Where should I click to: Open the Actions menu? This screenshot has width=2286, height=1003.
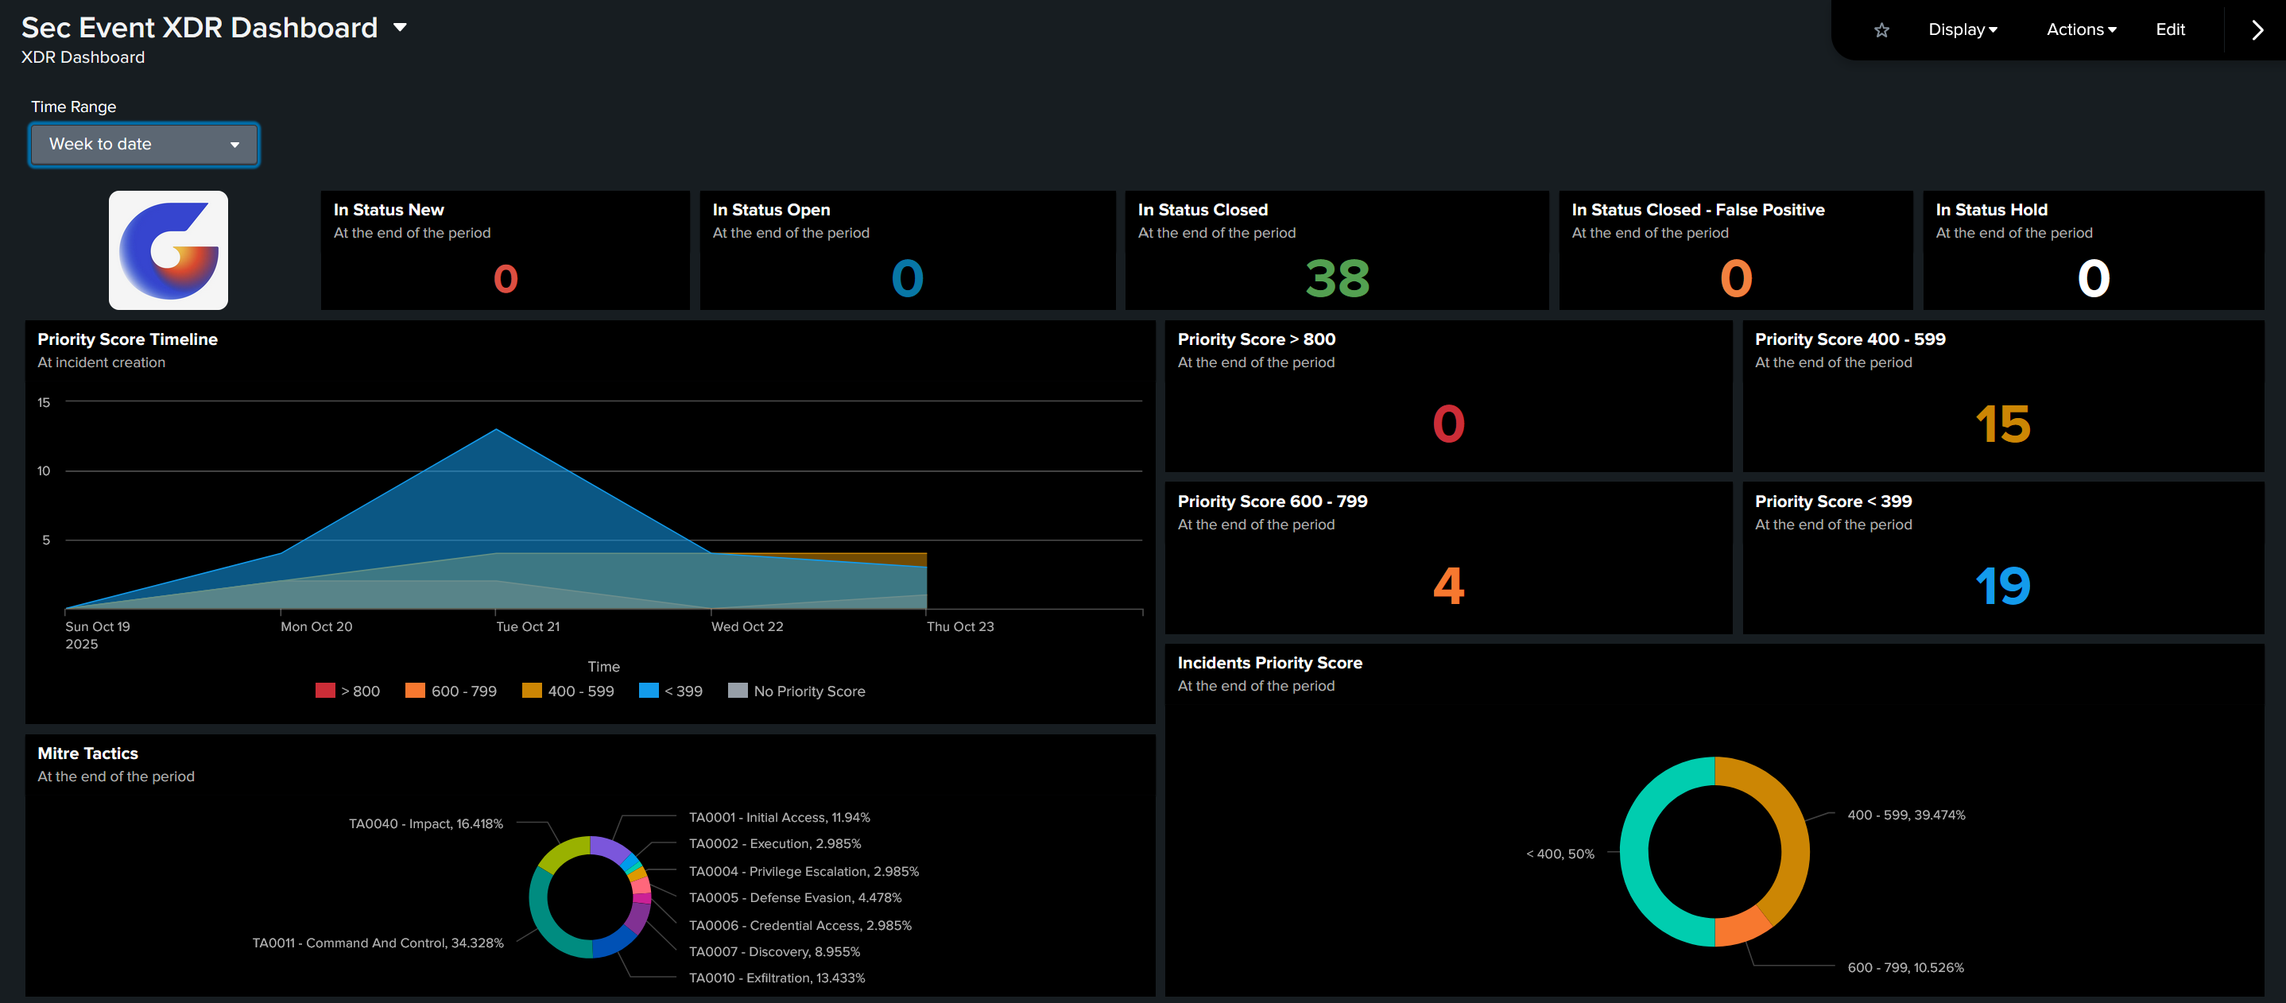2081,29
